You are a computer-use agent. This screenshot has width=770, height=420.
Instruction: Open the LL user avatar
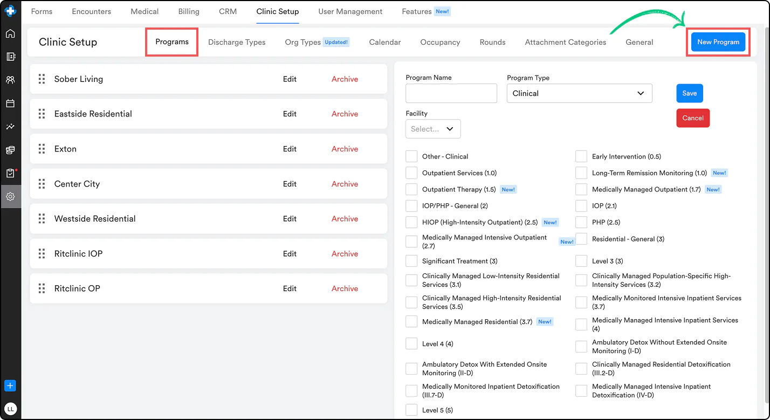pyautogui.click(x=10, y=409)
